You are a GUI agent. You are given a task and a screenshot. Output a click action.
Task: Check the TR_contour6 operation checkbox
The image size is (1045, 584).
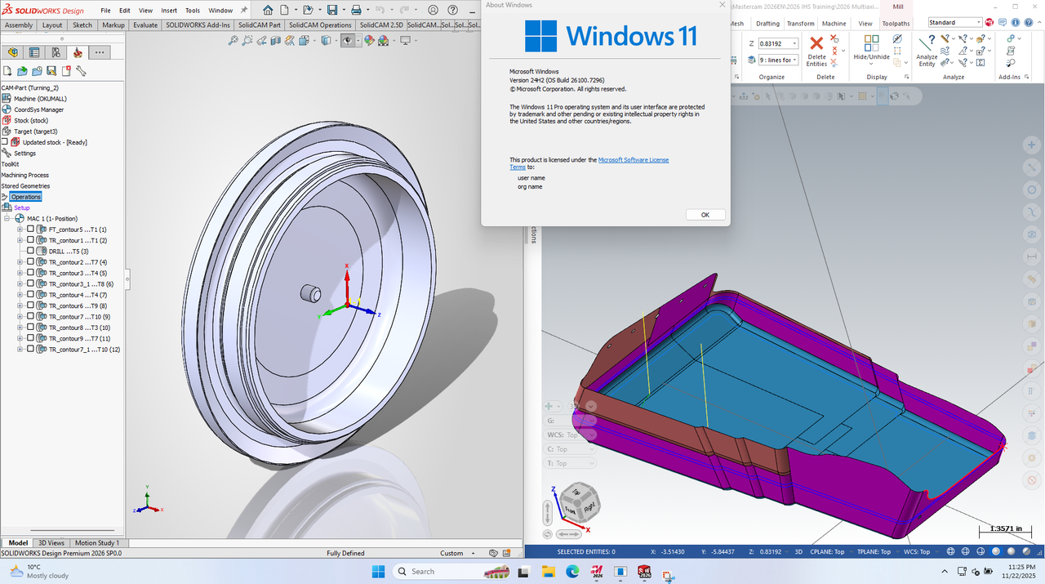(x=31, y=305)
